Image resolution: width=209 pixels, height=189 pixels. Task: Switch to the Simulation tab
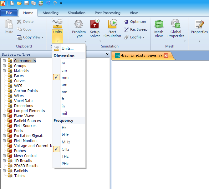[77, 13]
